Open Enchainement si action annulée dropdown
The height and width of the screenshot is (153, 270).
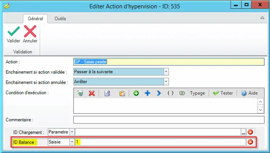[x=166, y=82]
